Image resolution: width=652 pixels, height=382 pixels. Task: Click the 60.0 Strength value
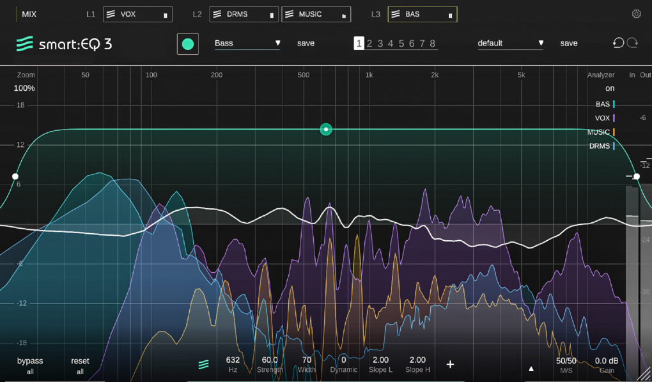[270, 360]
